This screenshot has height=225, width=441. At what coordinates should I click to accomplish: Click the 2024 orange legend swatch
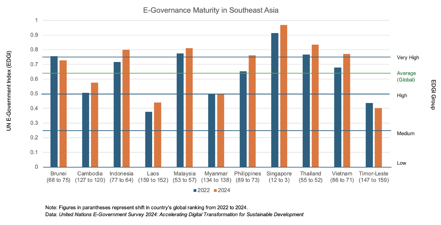(215, 191)
